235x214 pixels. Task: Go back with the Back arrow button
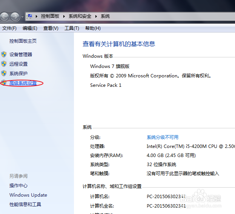(x=4, y=17)
